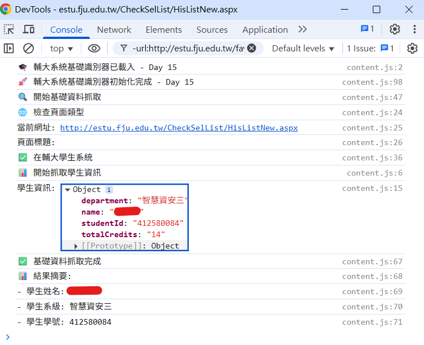Select log text 輔大系統基礎識別器已載入 - Day 15
424x345 pixels.
[x=105, y=67]
